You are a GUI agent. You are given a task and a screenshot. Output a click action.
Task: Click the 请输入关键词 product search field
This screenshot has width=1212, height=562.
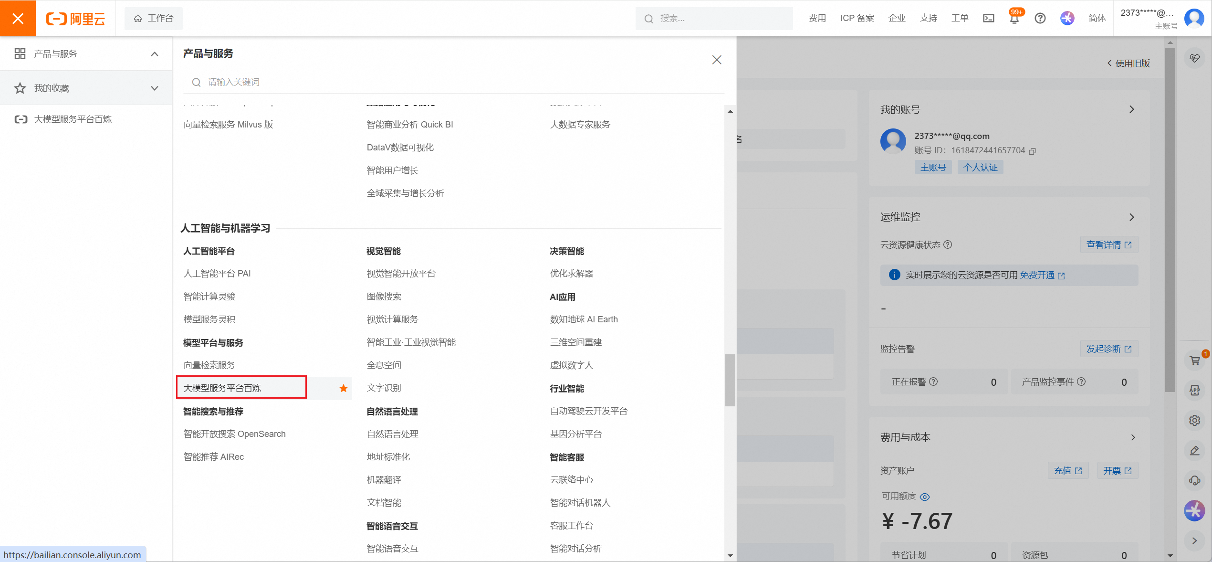click(x=454, y=82)
